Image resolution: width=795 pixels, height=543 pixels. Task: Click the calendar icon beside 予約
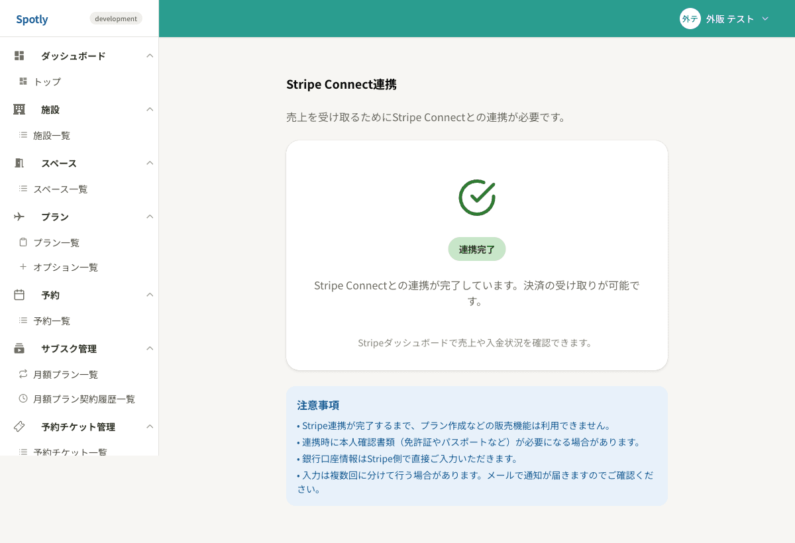[x=19, y=295]
